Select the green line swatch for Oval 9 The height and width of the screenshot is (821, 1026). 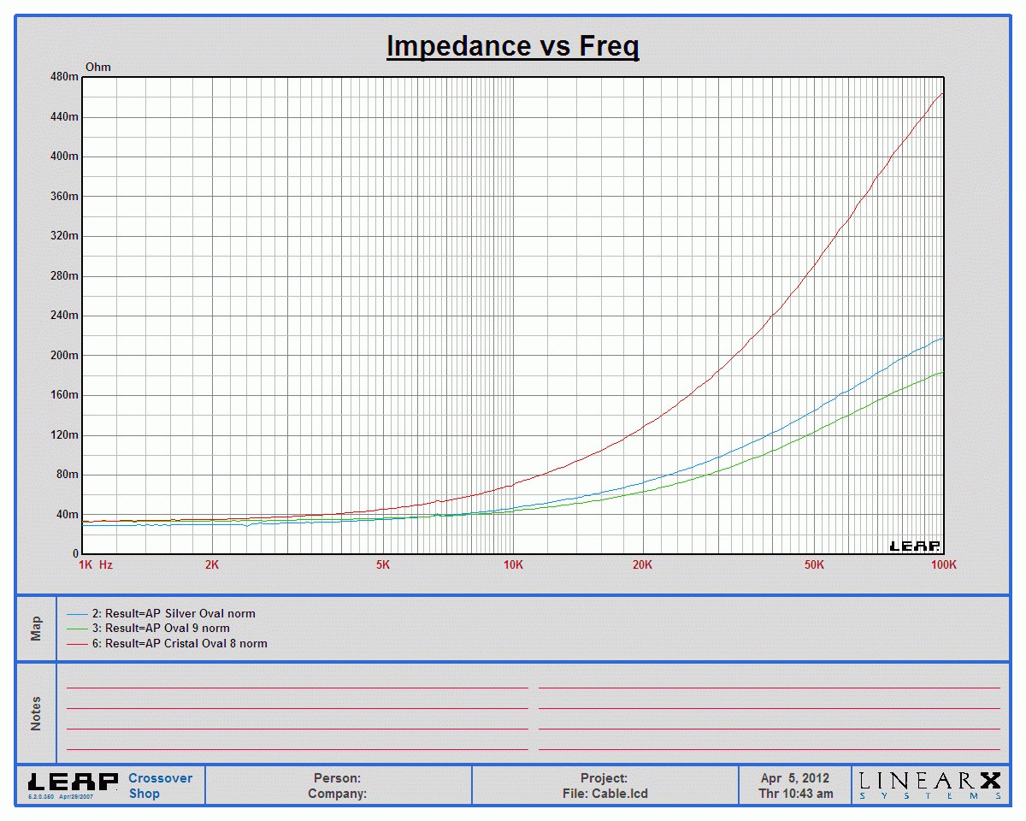click(77, 629)
